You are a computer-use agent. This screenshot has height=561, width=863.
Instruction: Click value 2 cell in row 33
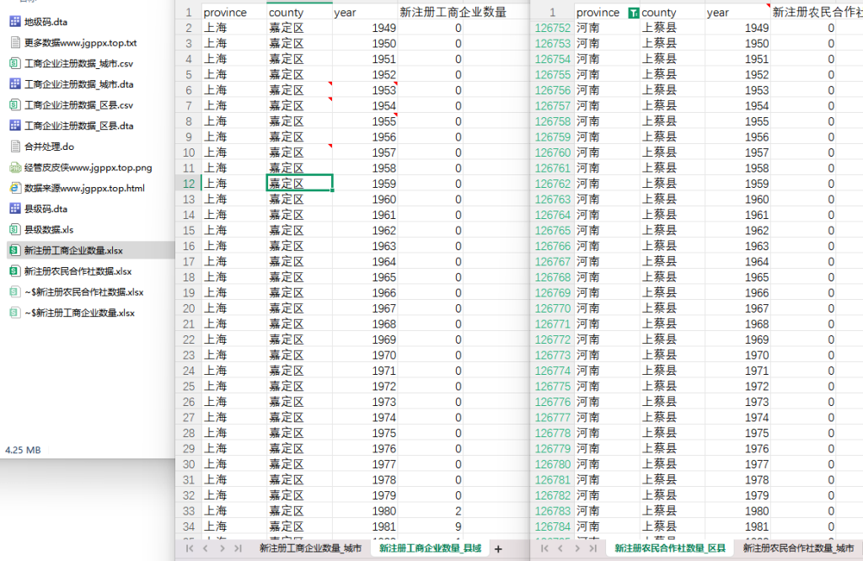[x=431, y=511]
